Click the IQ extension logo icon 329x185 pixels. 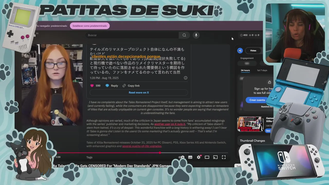[x=240, y=51]
